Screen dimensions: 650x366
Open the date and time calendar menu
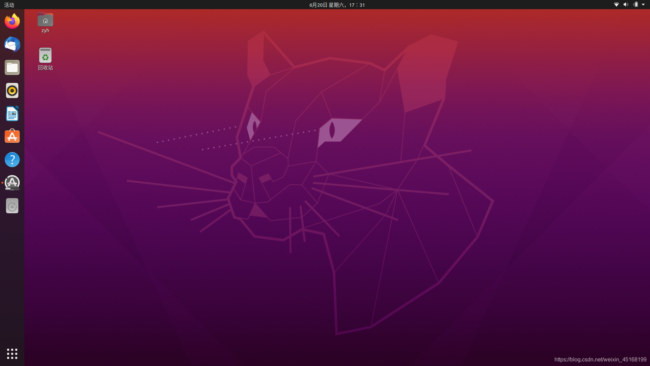[x=337, y=5]
